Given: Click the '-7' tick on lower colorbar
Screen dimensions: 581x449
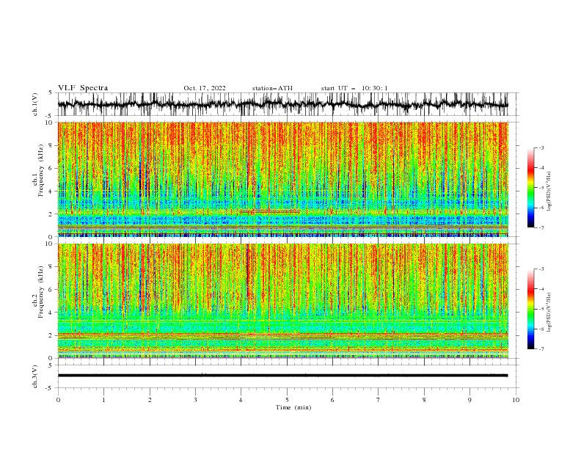Looking at the screenshot, I should coord(541,348).
